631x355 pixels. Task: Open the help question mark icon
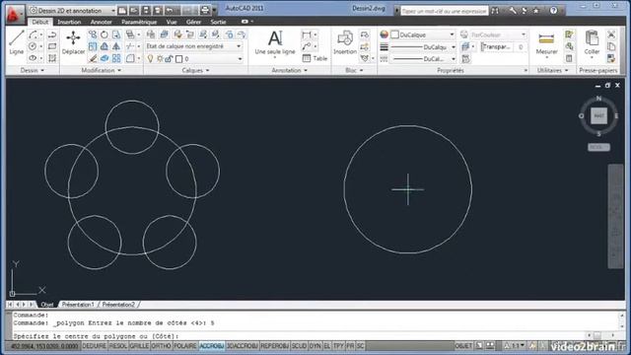click(x=554, y=11)
